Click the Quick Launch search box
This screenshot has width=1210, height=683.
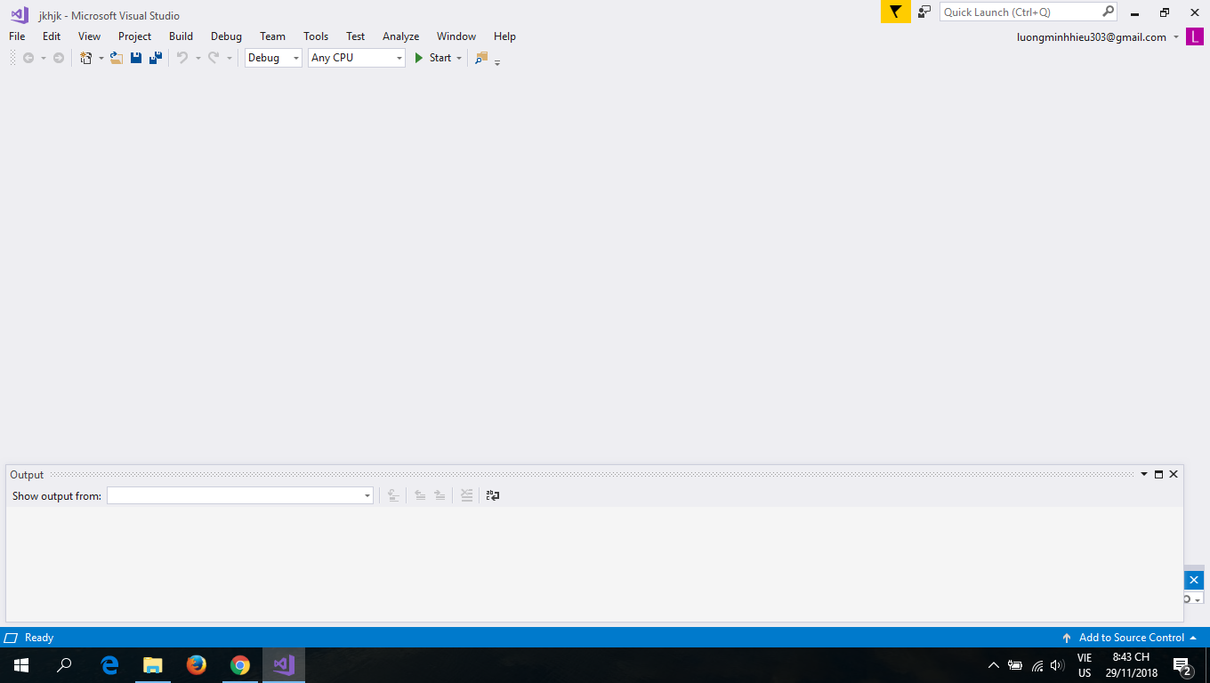[x=1020, y=12]
